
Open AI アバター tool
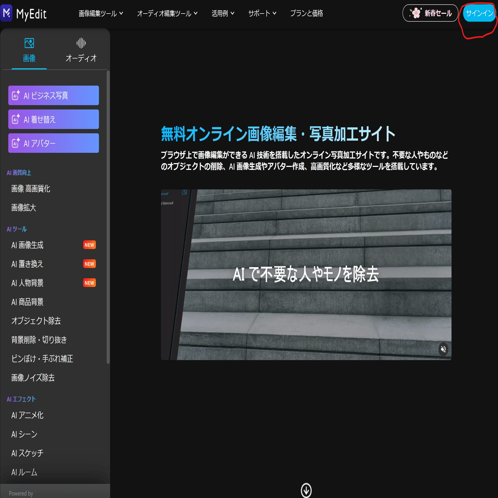[x=54, y=143]
